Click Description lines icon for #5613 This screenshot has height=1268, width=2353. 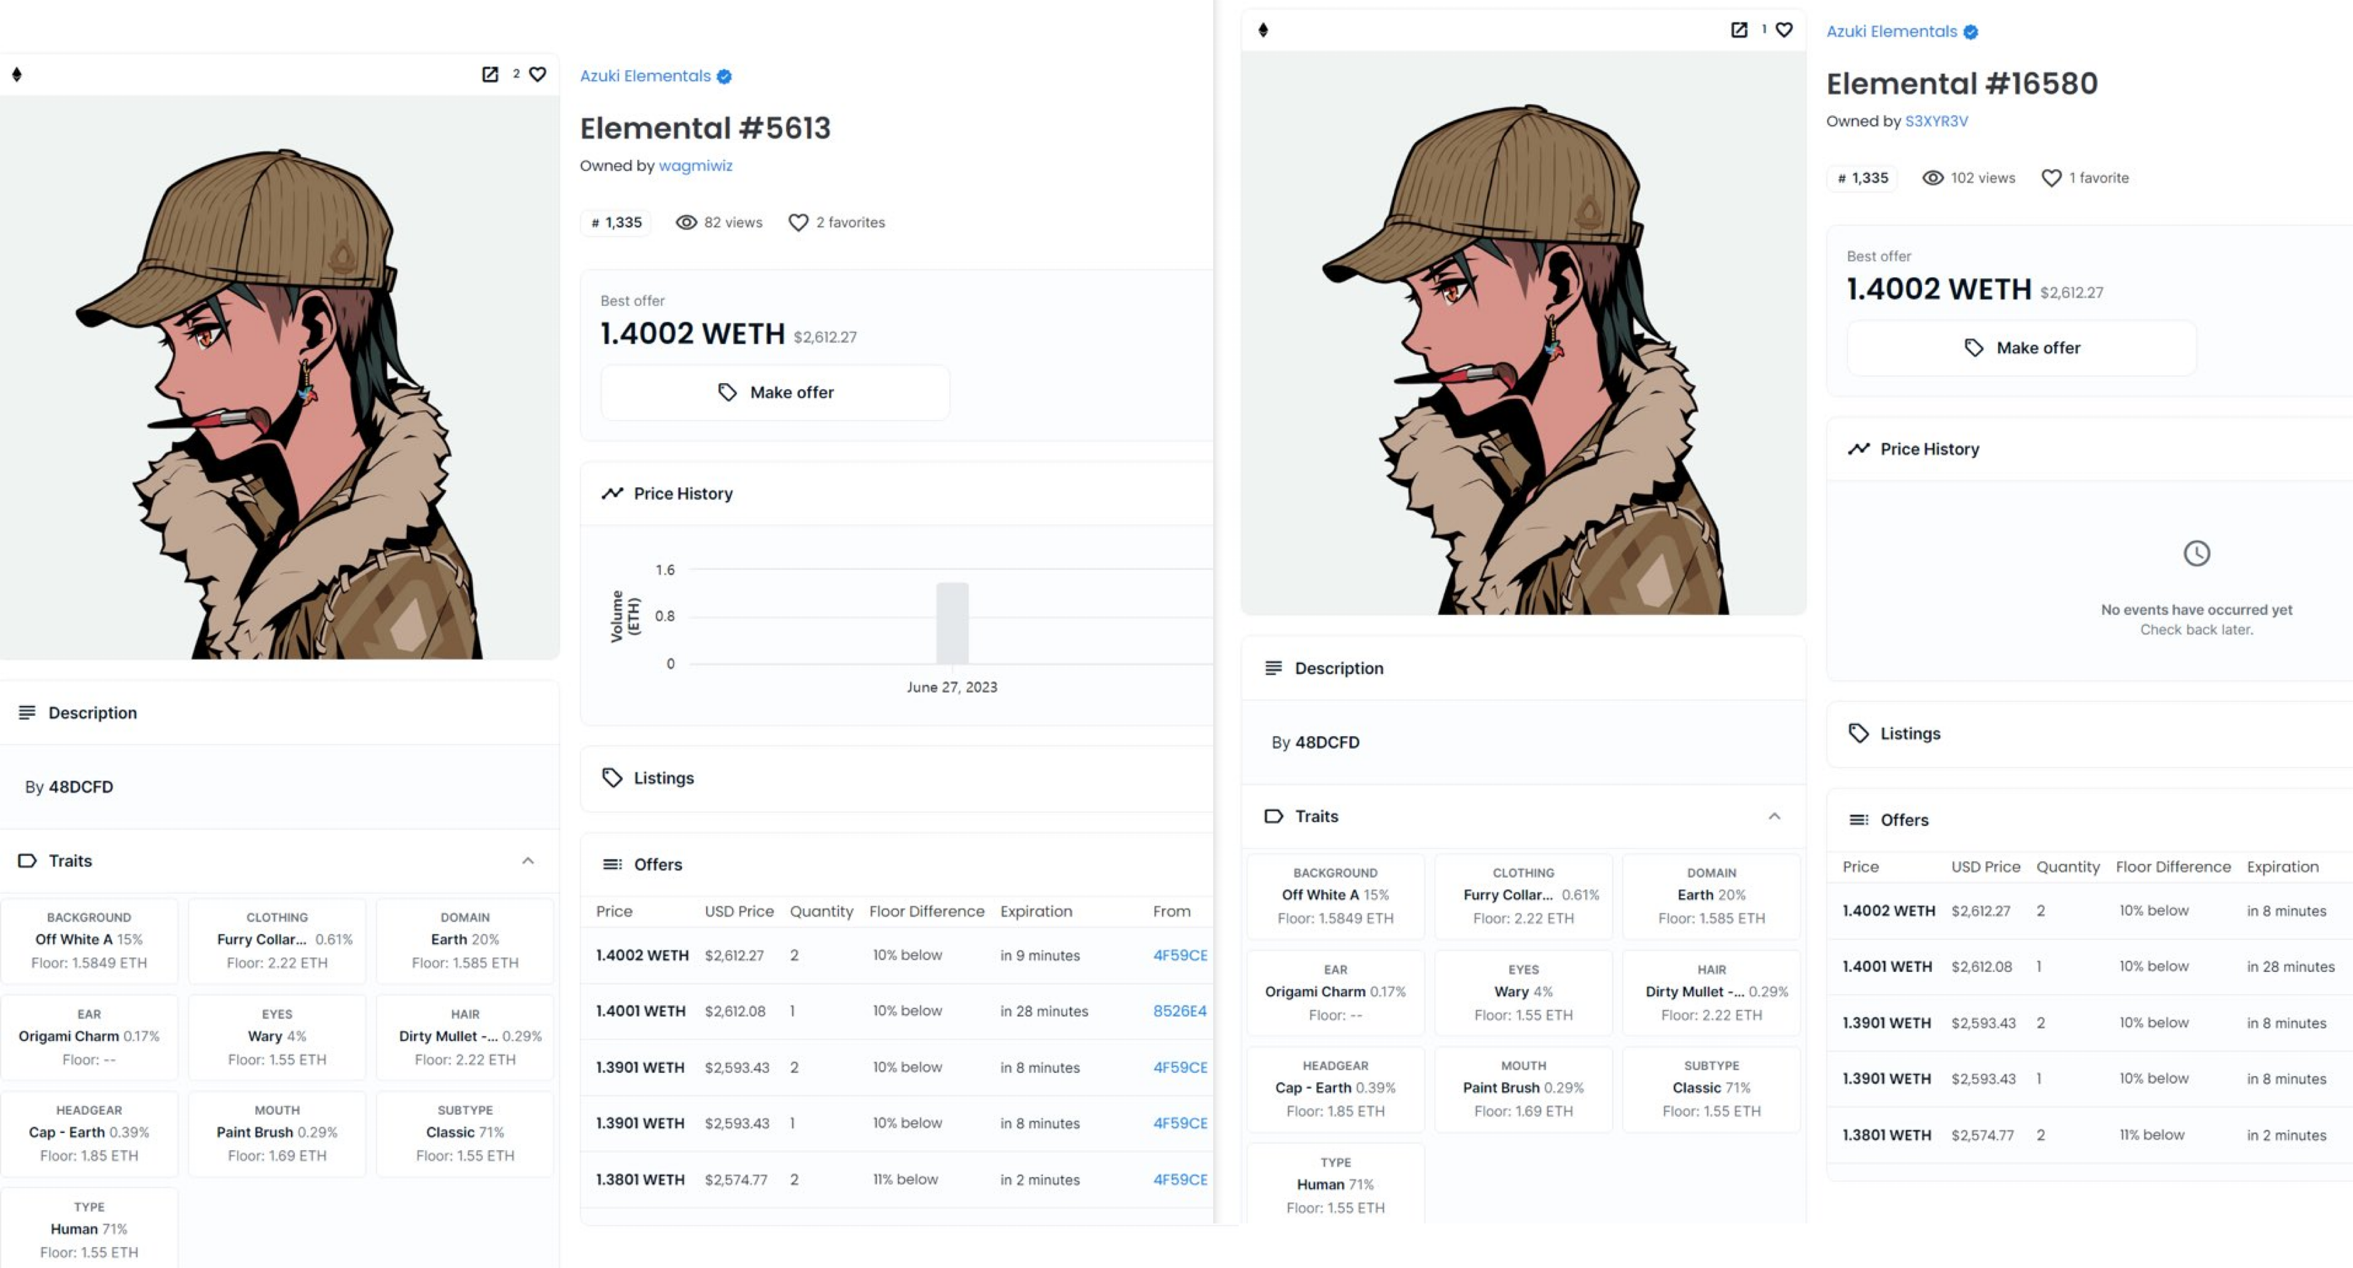point(28,713)
